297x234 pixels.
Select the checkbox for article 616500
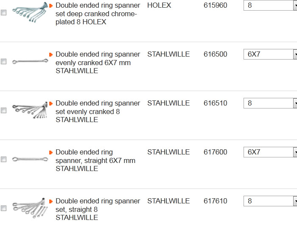coord(4,62)
